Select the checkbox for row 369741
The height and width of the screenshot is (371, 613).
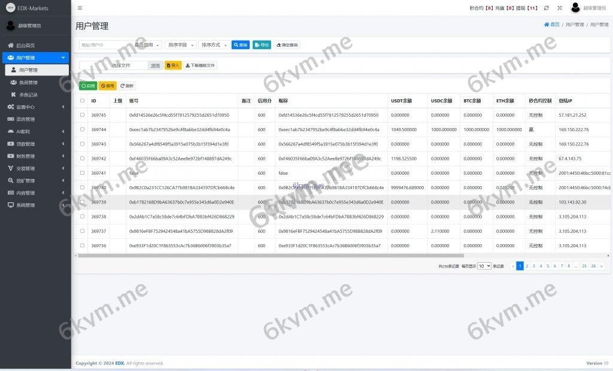[x=82, y=173]
